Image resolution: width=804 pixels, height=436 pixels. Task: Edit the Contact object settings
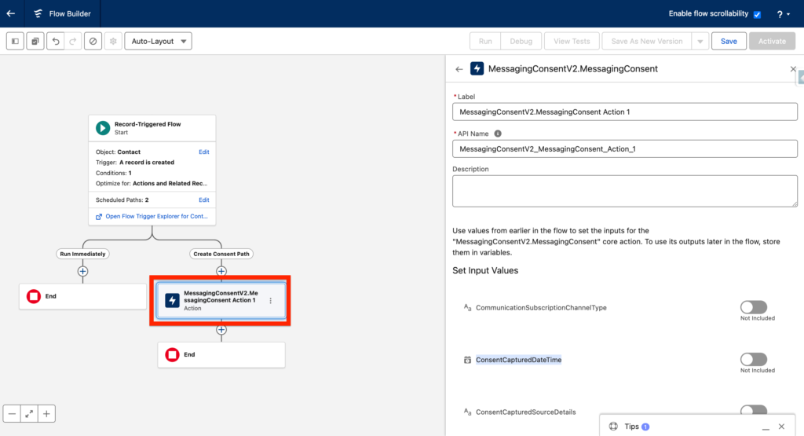203,152
